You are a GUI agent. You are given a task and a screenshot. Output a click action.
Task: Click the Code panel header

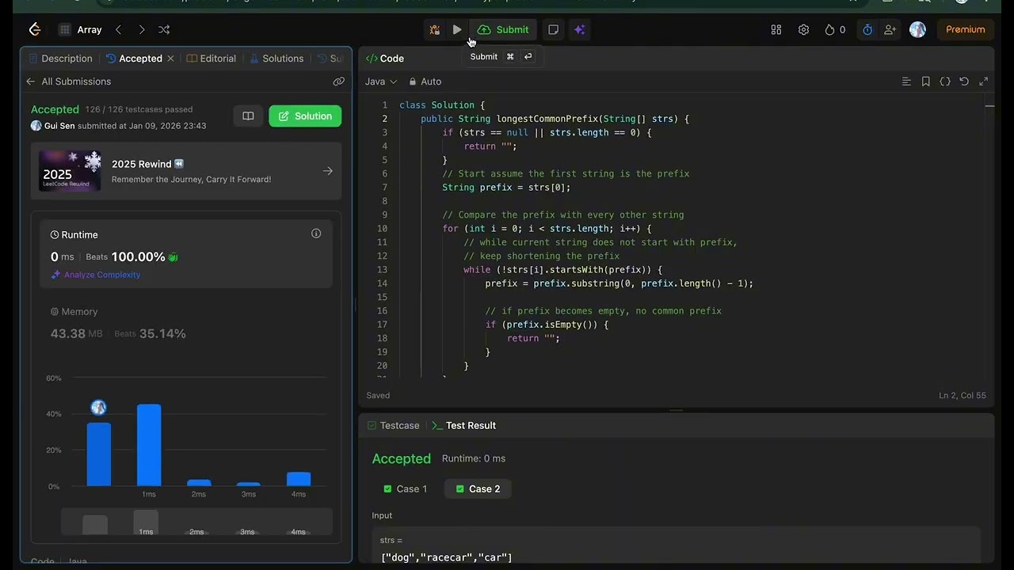(x=385, y=59)
